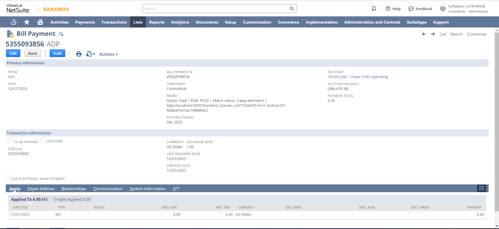Open the Create New icon beside Help
Screen dimensions: 499x229
tap(374, 9)
